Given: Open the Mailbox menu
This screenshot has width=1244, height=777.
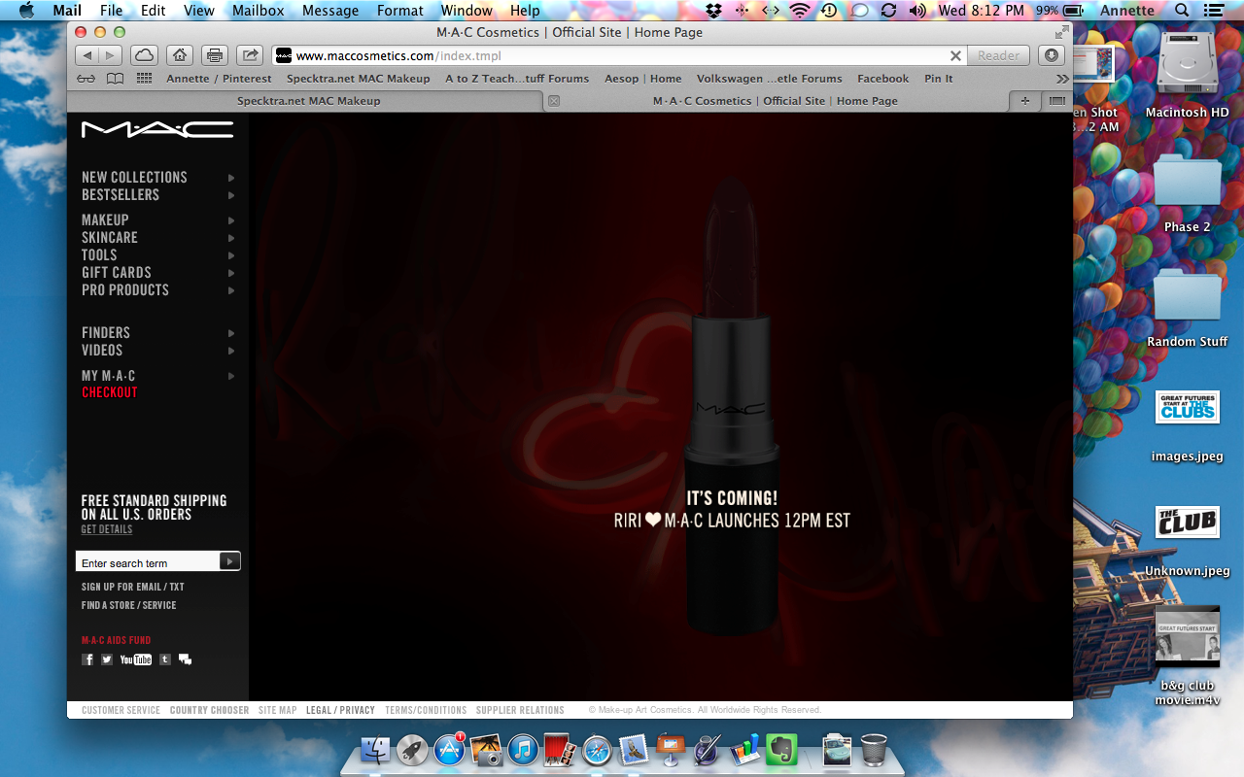Looking at the screenshot, I should [x=258, y=11].
